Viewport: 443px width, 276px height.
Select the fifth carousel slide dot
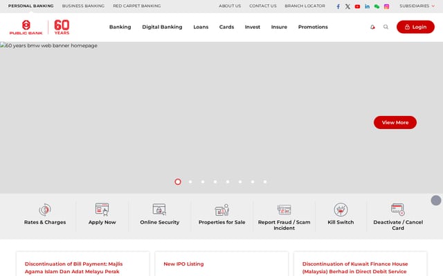[x=228, y=182]
